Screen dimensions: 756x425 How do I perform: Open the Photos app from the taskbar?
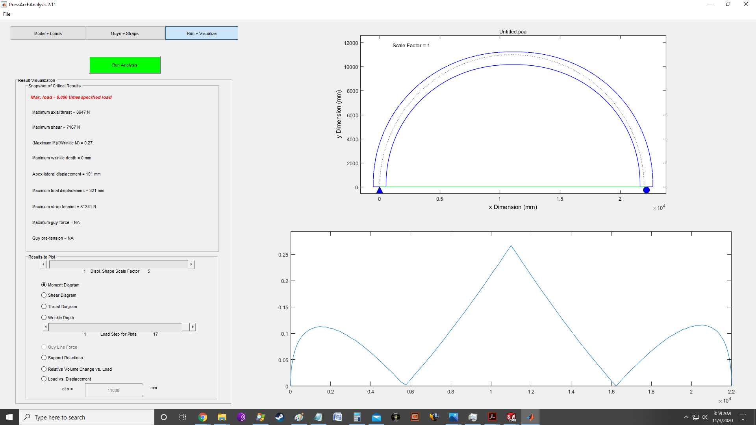(x=453, y=417)
